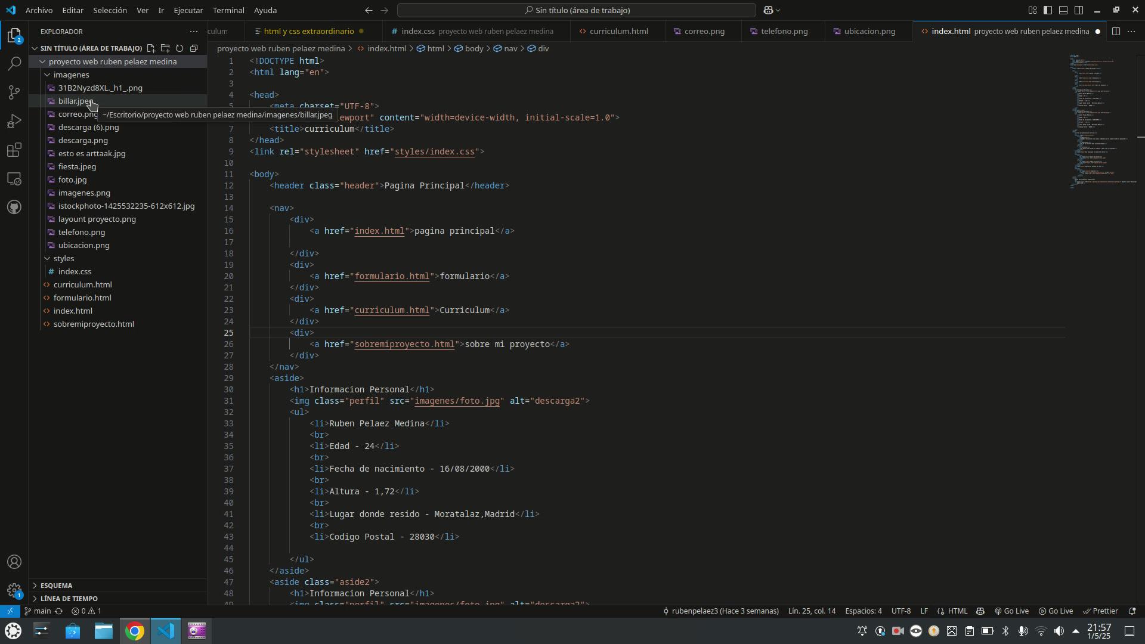Click the New Folder icon in explorer
The width and height of the screenshot is (1145, 644).
165,48
